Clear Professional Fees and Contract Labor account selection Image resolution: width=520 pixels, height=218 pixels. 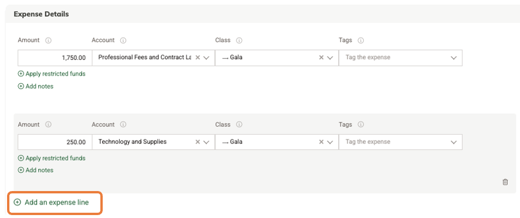(198, 57)
